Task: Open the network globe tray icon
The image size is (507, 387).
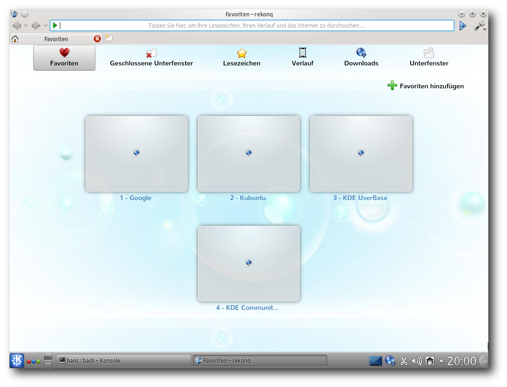Action: (390, 360)
